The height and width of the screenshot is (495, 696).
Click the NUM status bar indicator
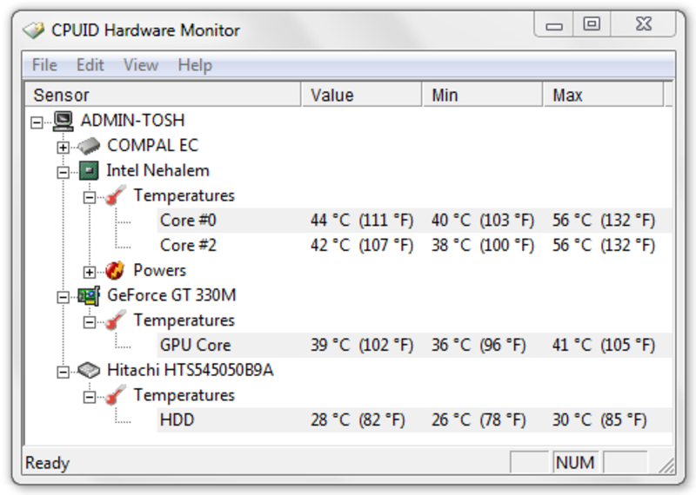(x=575, y=463)
